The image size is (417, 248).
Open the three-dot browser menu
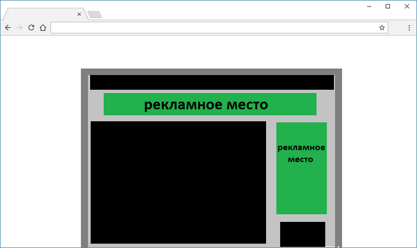[408, 27]
